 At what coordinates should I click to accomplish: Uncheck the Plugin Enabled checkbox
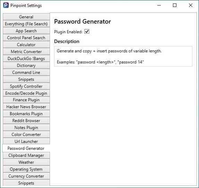[x=87, y=32]
